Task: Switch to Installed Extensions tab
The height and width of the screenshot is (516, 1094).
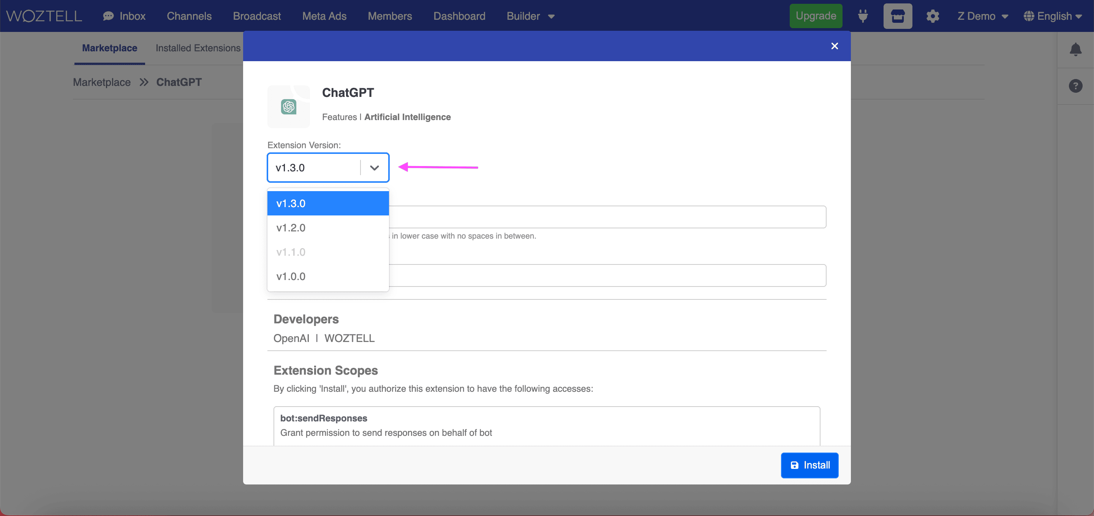Action: (x=198, y=48)
